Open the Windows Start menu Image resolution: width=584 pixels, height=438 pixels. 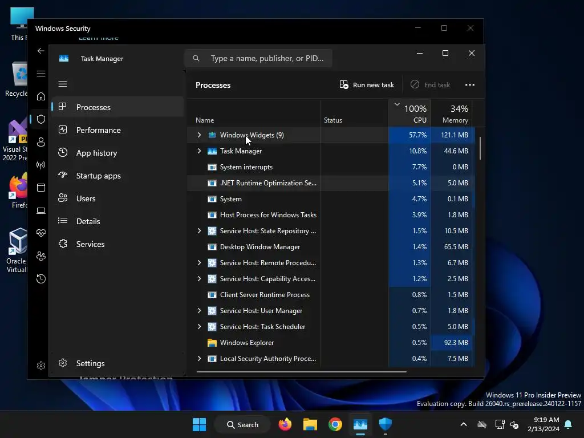click(199, 424)
